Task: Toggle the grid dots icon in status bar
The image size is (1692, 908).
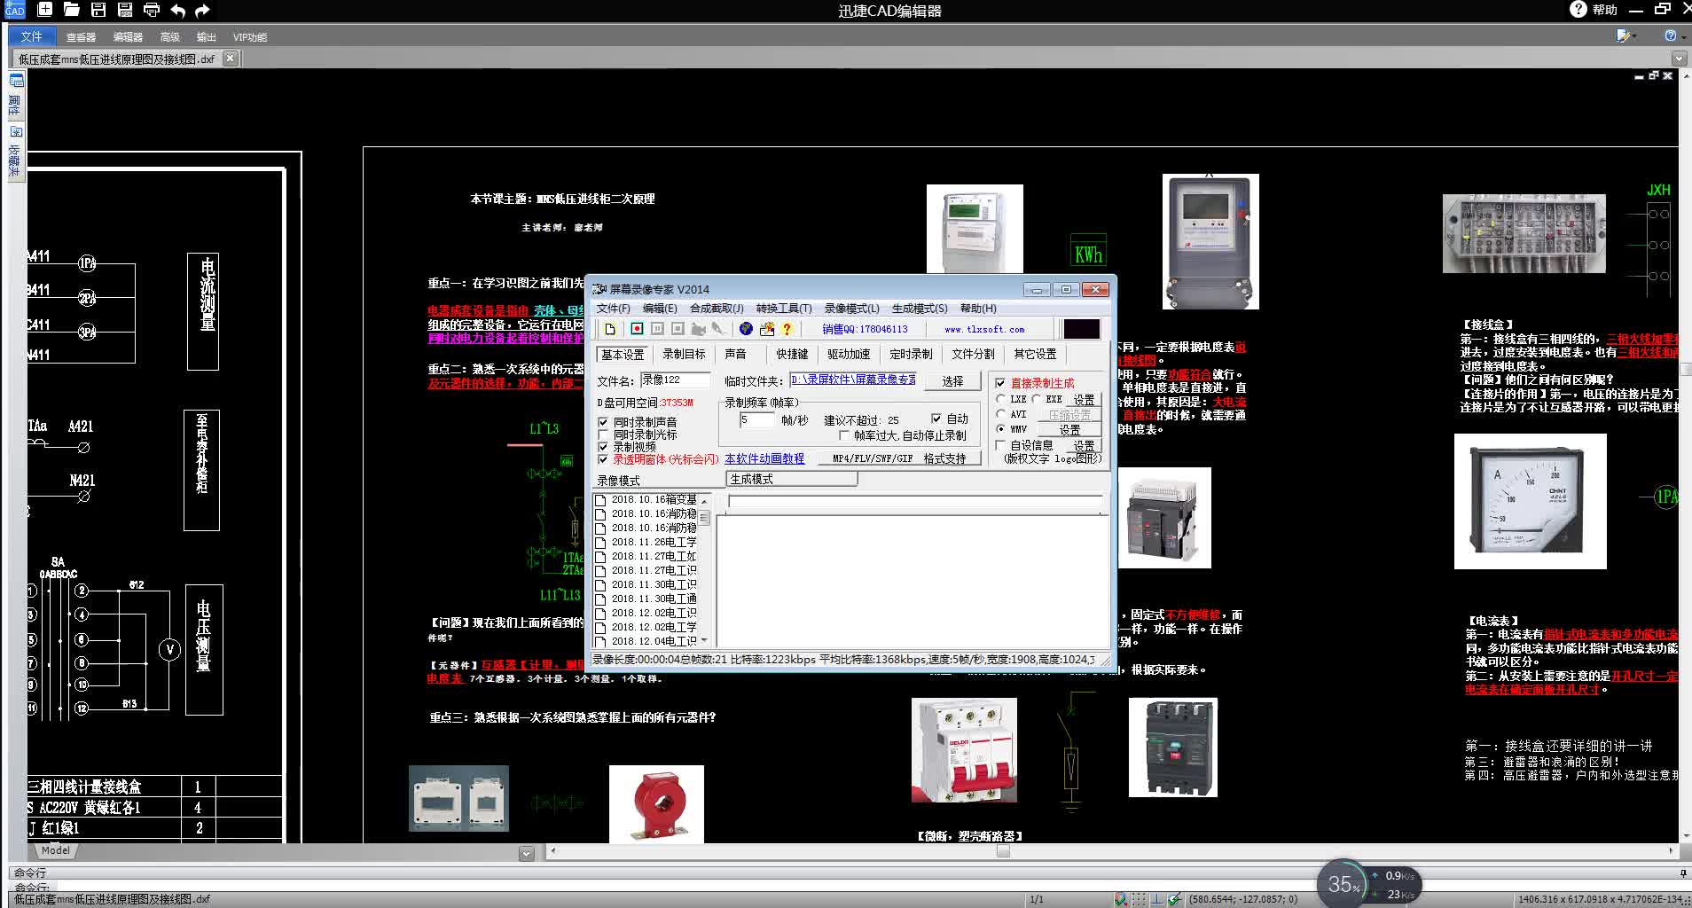Action: [x=1139, y=899]
